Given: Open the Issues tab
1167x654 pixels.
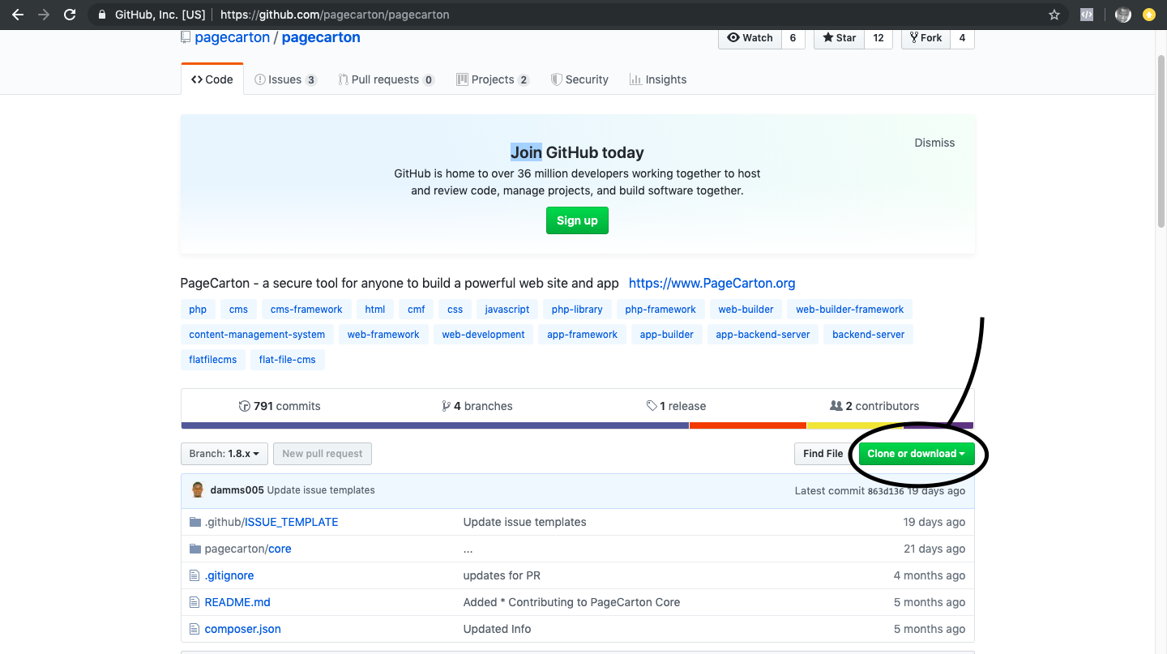Looking at the screenshot, I should tap(285, 79).
